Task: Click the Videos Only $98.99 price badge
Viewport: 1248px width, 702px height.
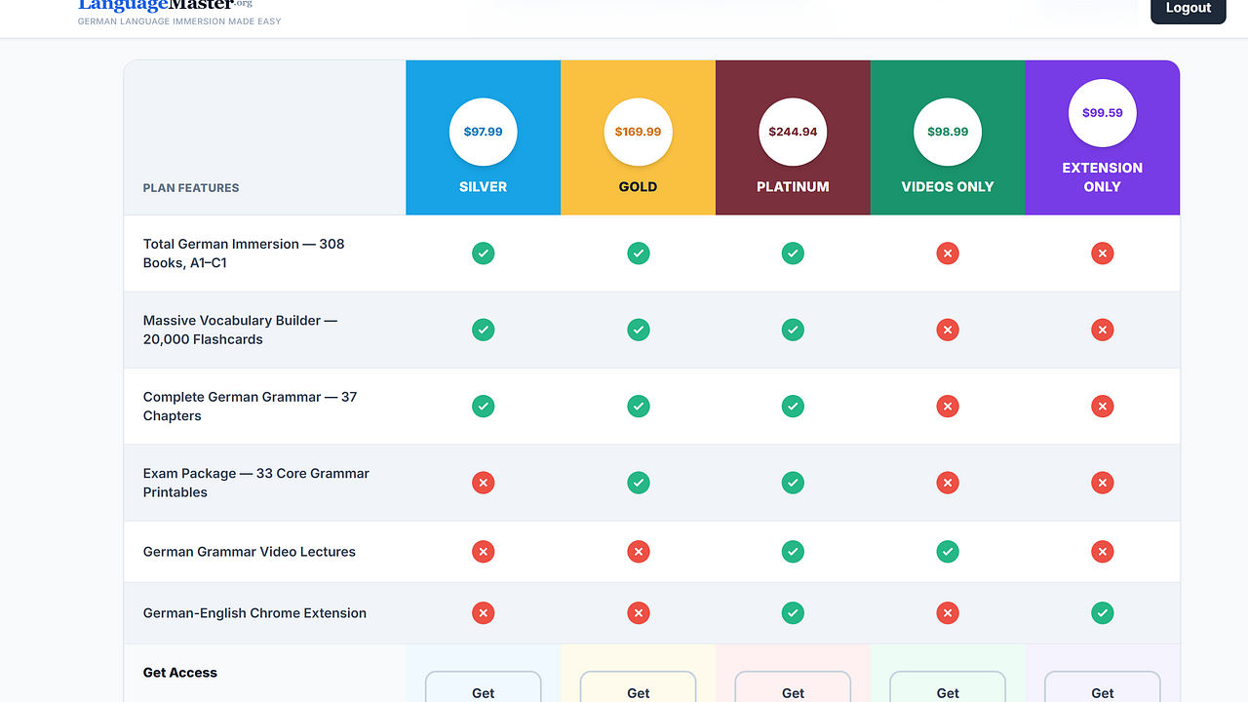Action: point(948,132)
